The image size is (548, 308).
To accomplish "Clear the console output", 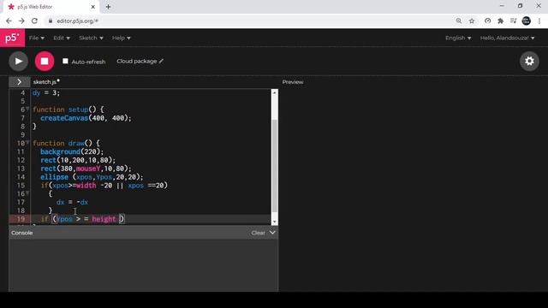I will coord(258,233).
